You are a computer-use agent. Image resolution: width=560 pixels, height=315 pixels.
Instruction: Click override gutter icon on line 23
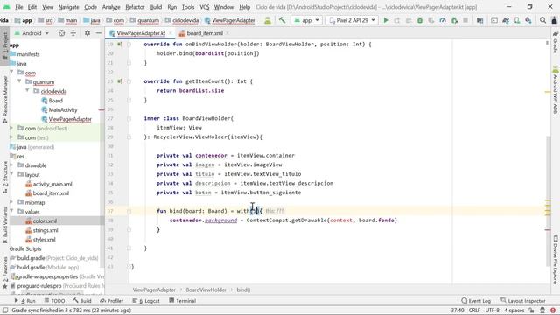point(120,81)
